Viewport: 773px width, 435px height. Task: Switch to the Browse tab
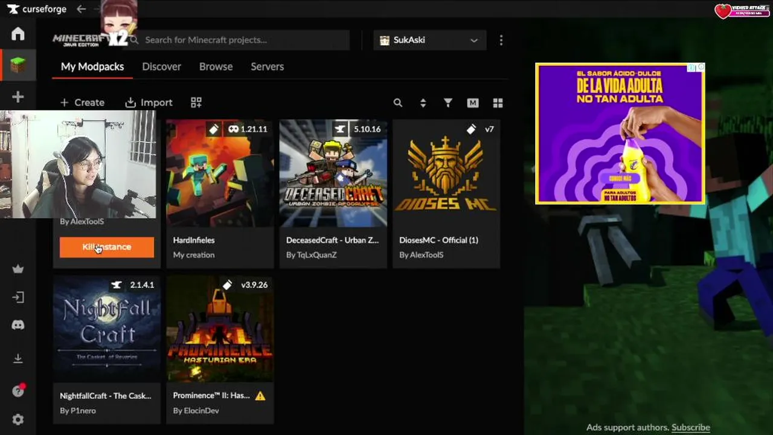tap(216, 66)
